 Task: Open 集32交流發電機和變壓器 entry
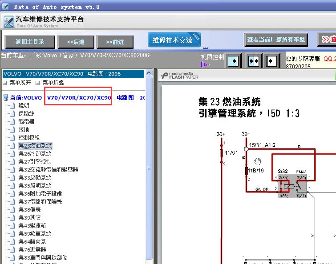pos(48,170)
